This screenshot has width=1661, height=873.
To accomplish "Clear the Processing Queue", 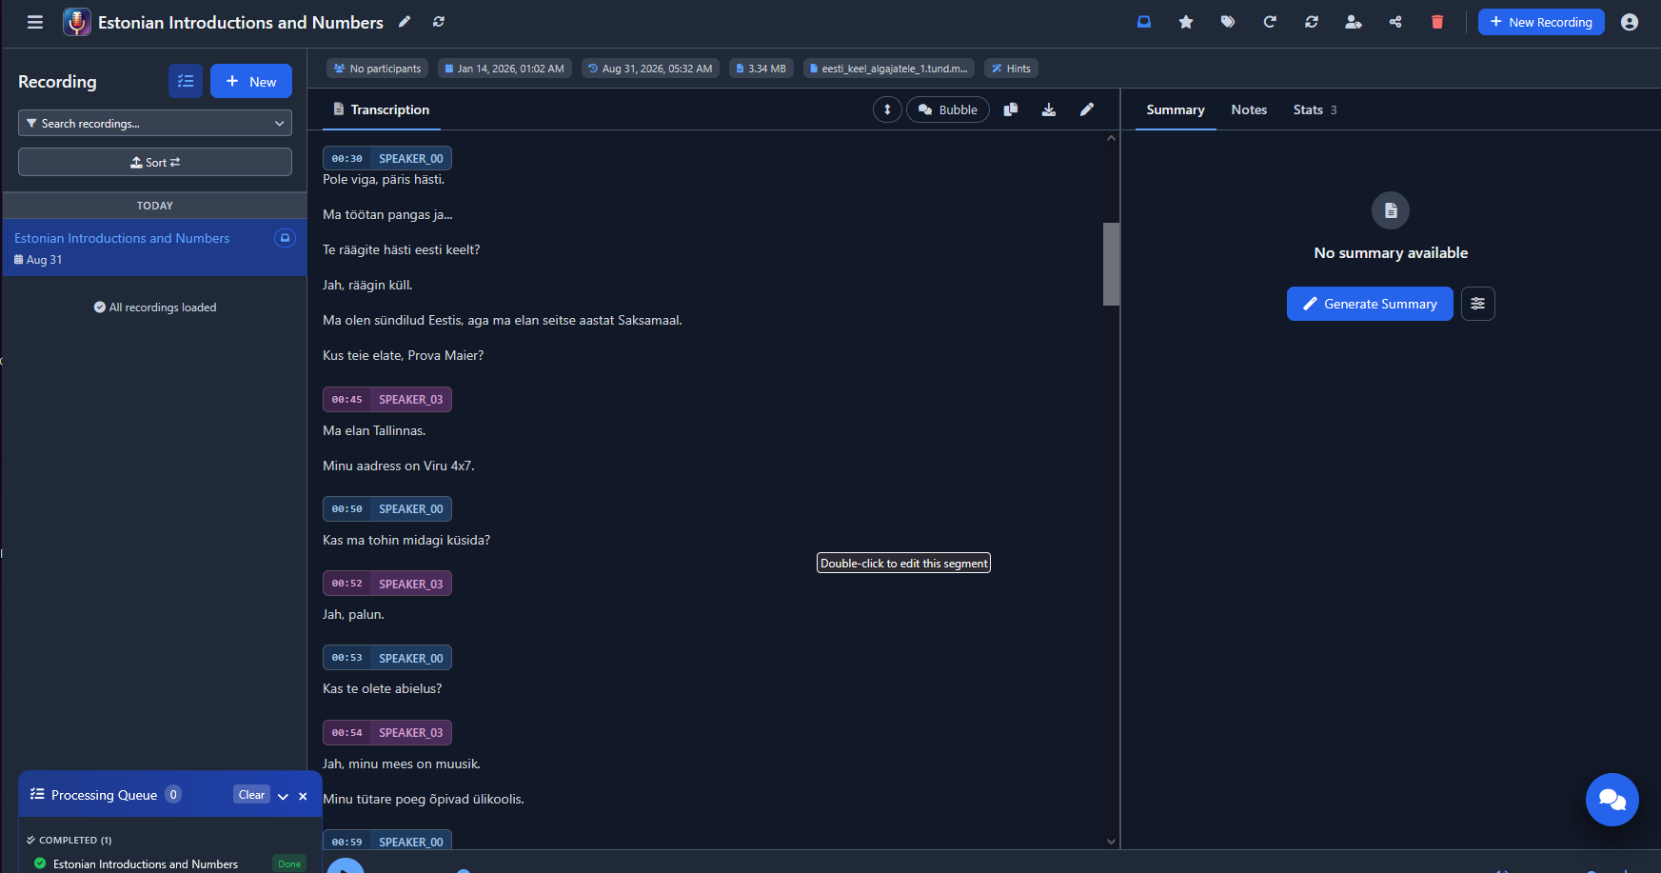I will click(251, 795).
